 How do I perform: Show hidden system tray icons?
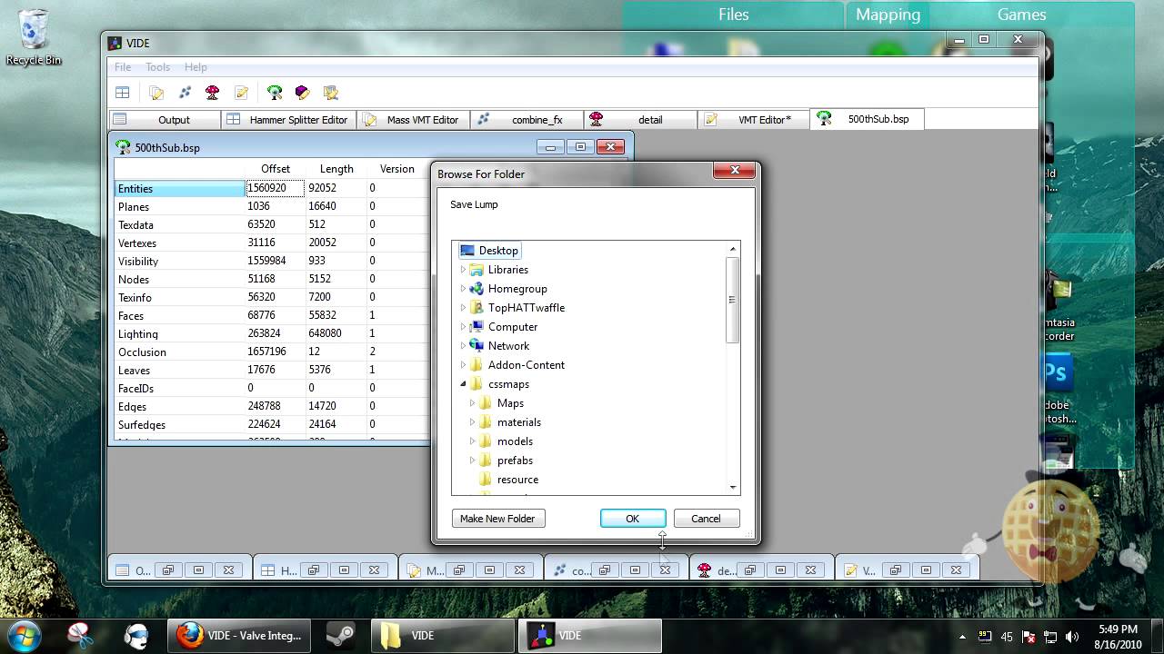pos(962,637)
